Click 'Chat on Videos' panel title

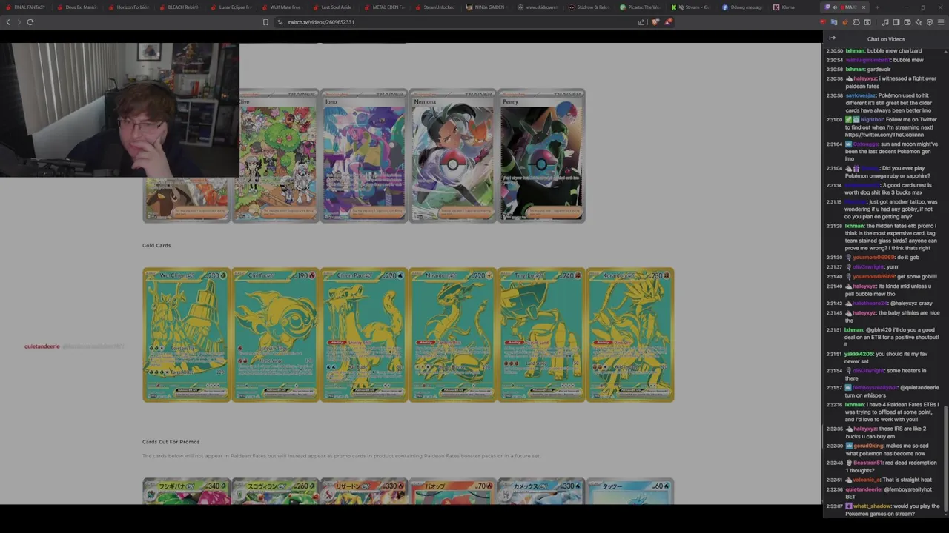(886, 38)
